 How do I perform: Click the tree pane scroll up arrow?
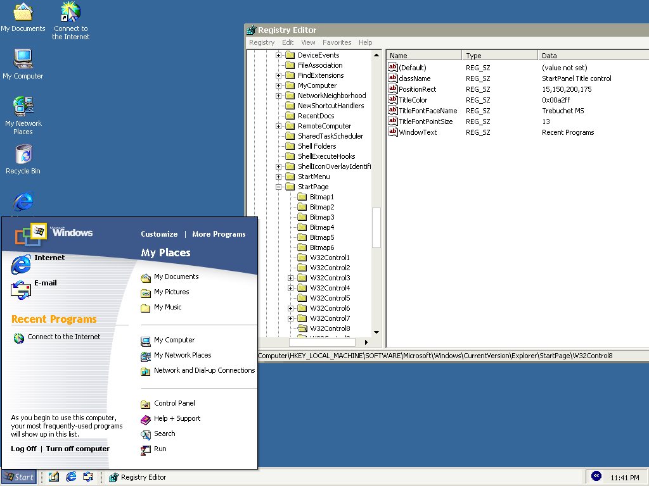point(376,55)
